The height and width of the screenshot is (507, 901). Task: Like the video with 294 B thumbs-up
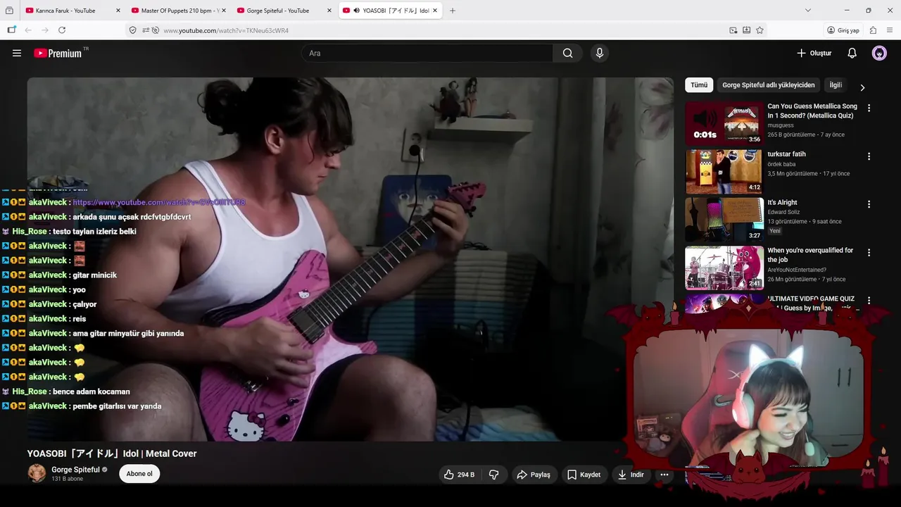458,475
